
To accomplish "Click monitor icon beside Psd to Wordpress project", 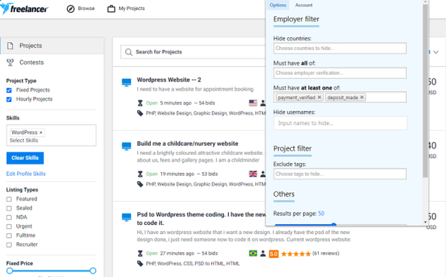I will pyautogui.click(x=127, y=217).
